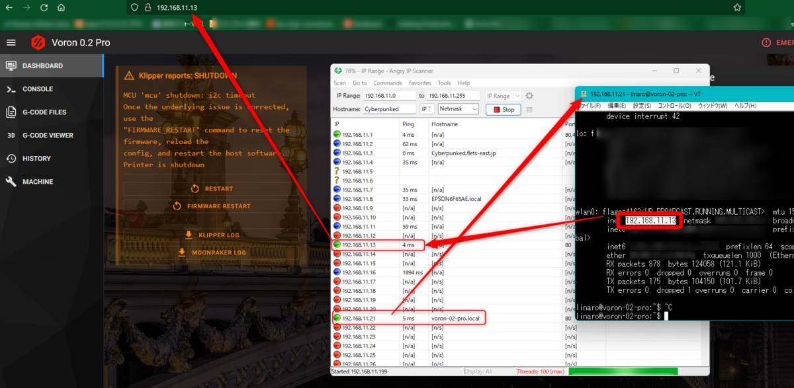The height and width of the screenshot is (388, 794).
Task: Open the Netmask dropdown
Action: pyautogui.click(x=458, y=109)
